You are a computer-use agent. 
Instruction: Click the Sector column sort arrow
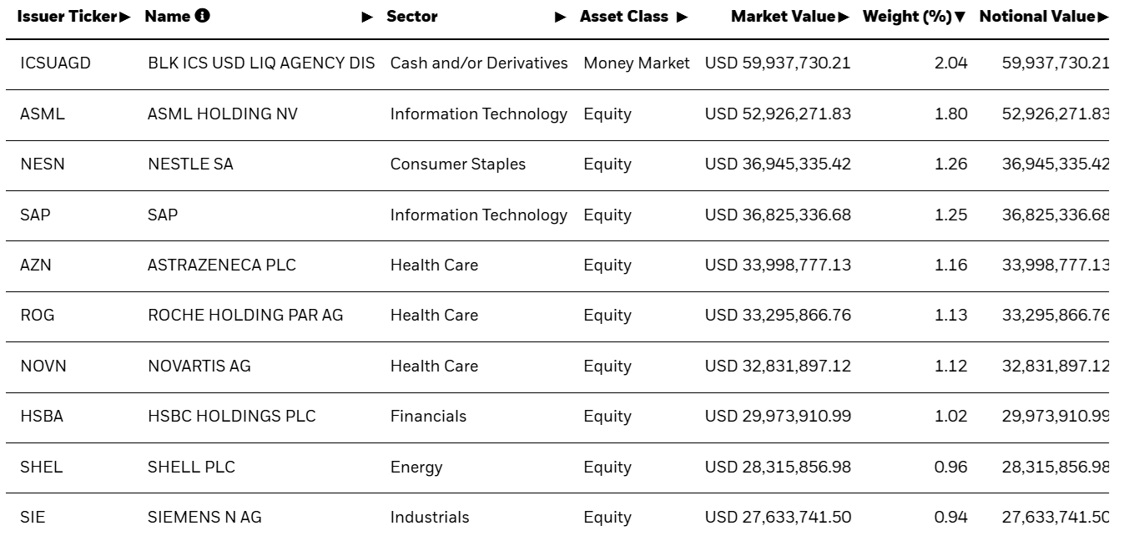(x=561, y=17)
